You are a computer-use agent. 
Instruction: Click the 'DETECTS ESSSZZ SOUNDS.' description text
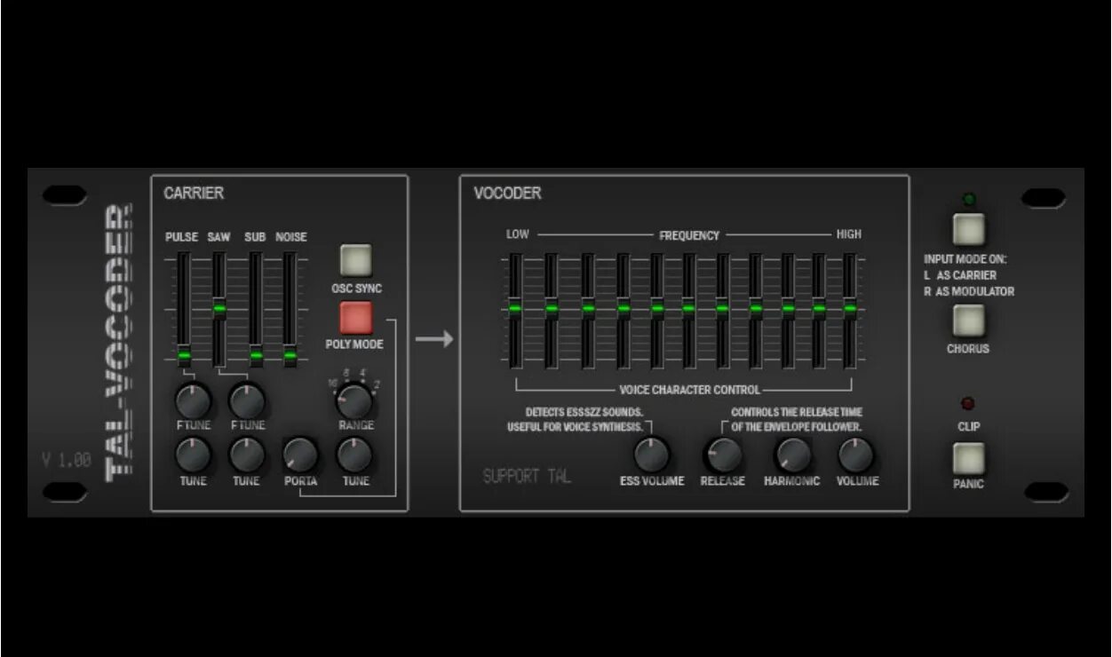point(584,413)
